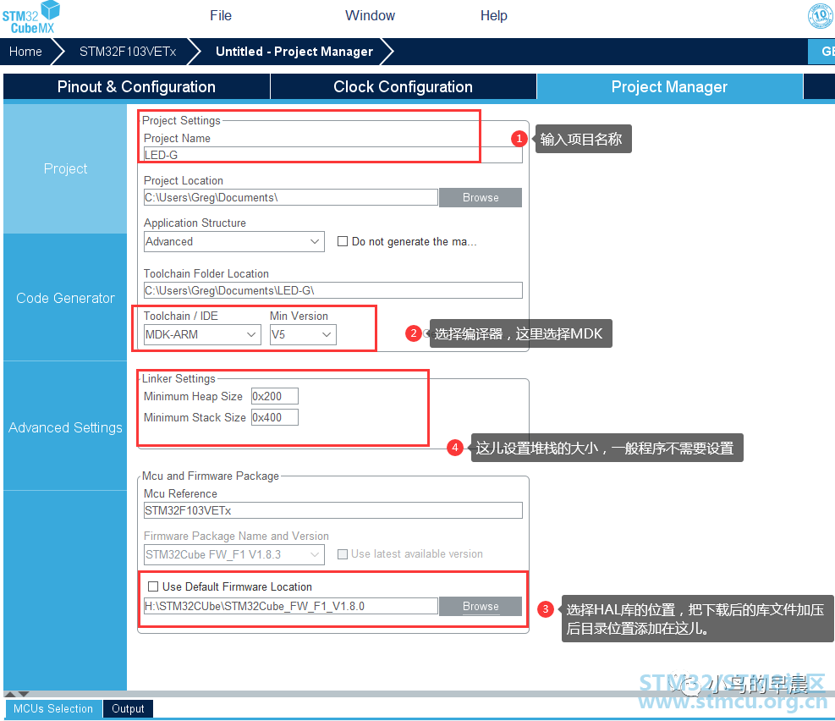Switch to Clock Configuration tab
This screenshot has height=721, width=835.
point(404,87)
